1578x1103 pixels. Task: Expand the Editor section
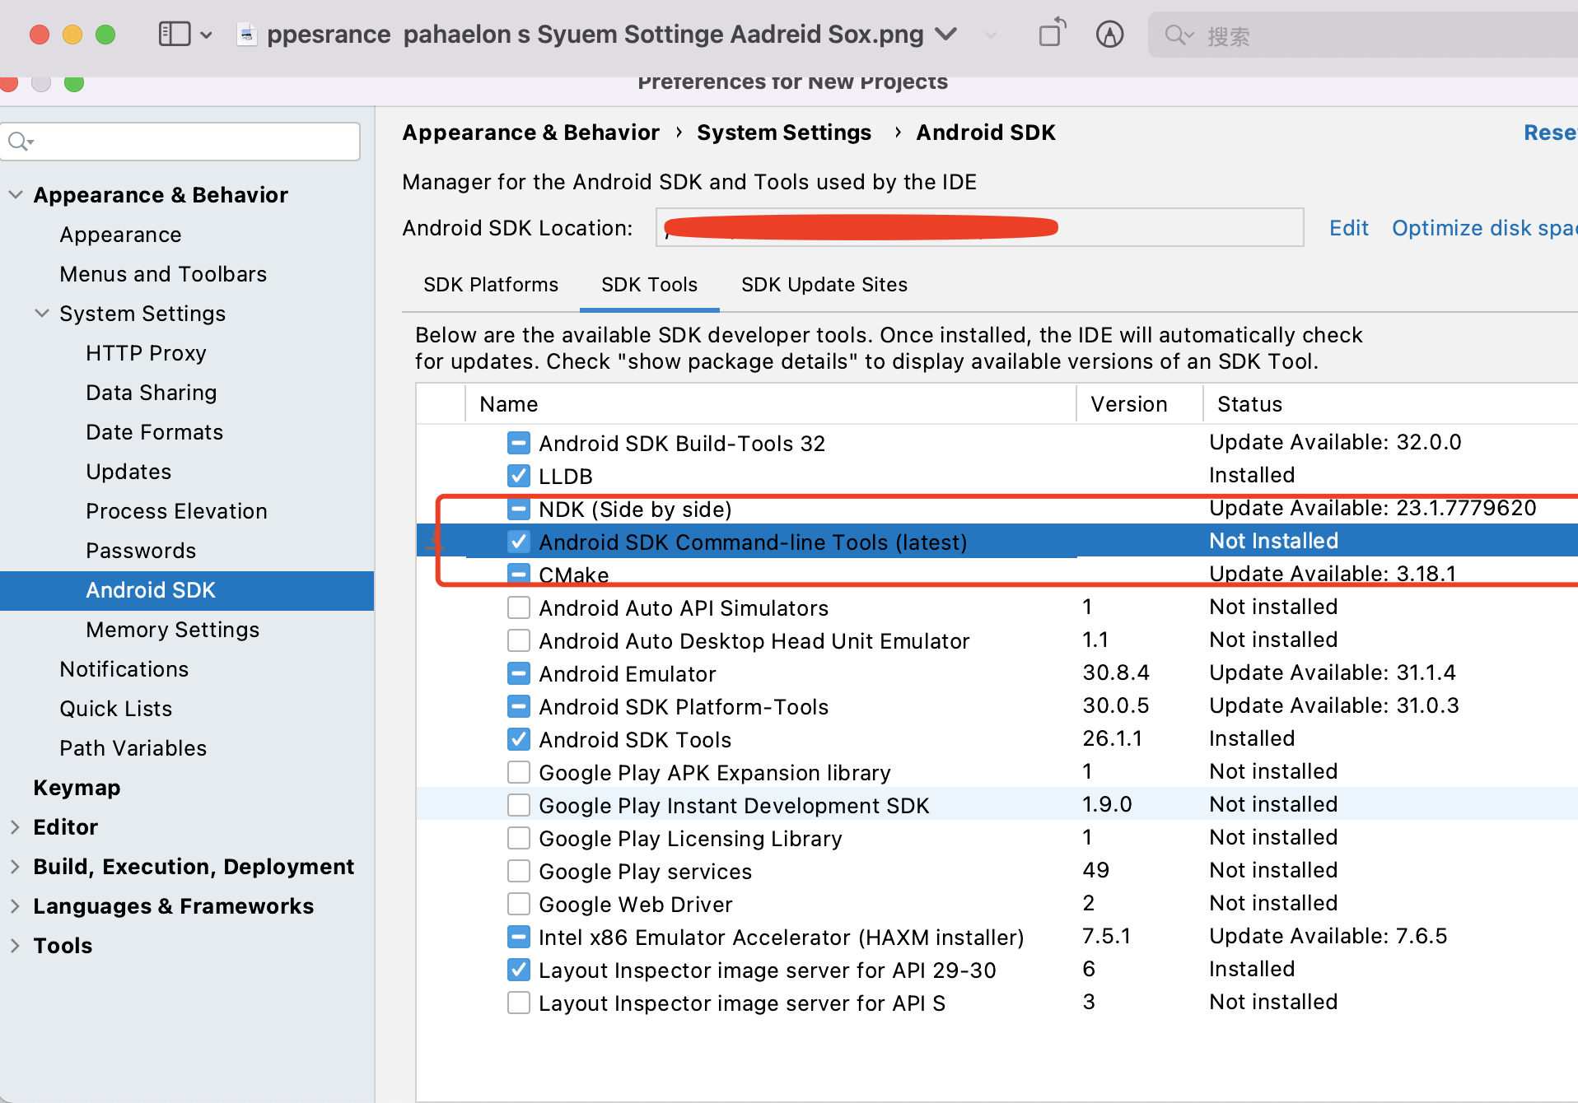click(x=16, y=827)
